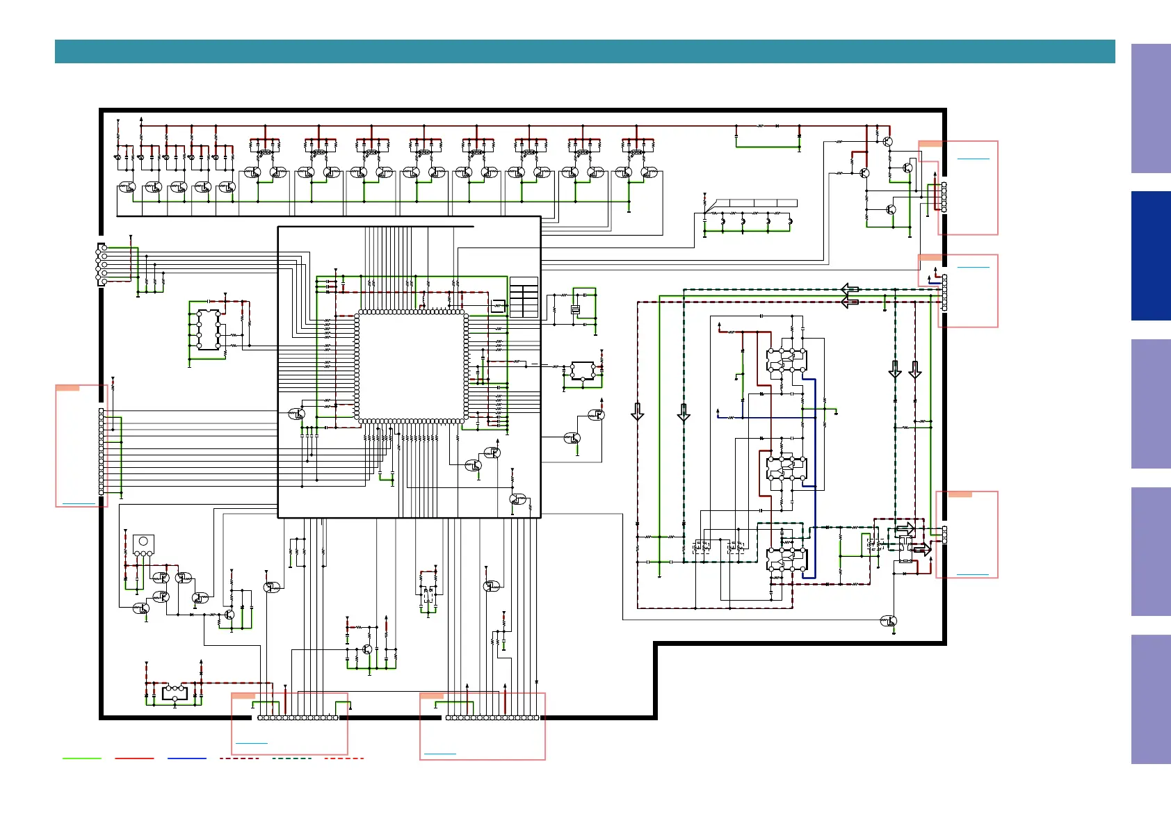This screenshot has width=1171, height=828.
Task: Click the bottom-center pin header connector
Action: click(x=492, y=717)
